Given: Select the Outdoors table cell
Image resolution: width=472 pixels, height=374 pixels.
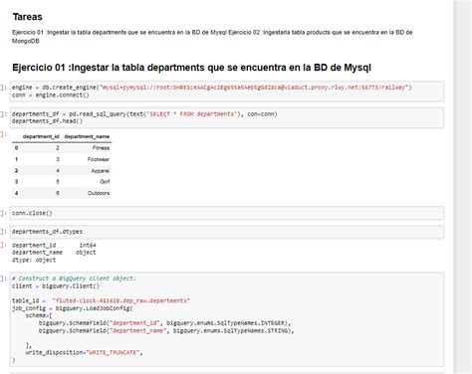Looking at the screenshot, I should click(99, 193).
